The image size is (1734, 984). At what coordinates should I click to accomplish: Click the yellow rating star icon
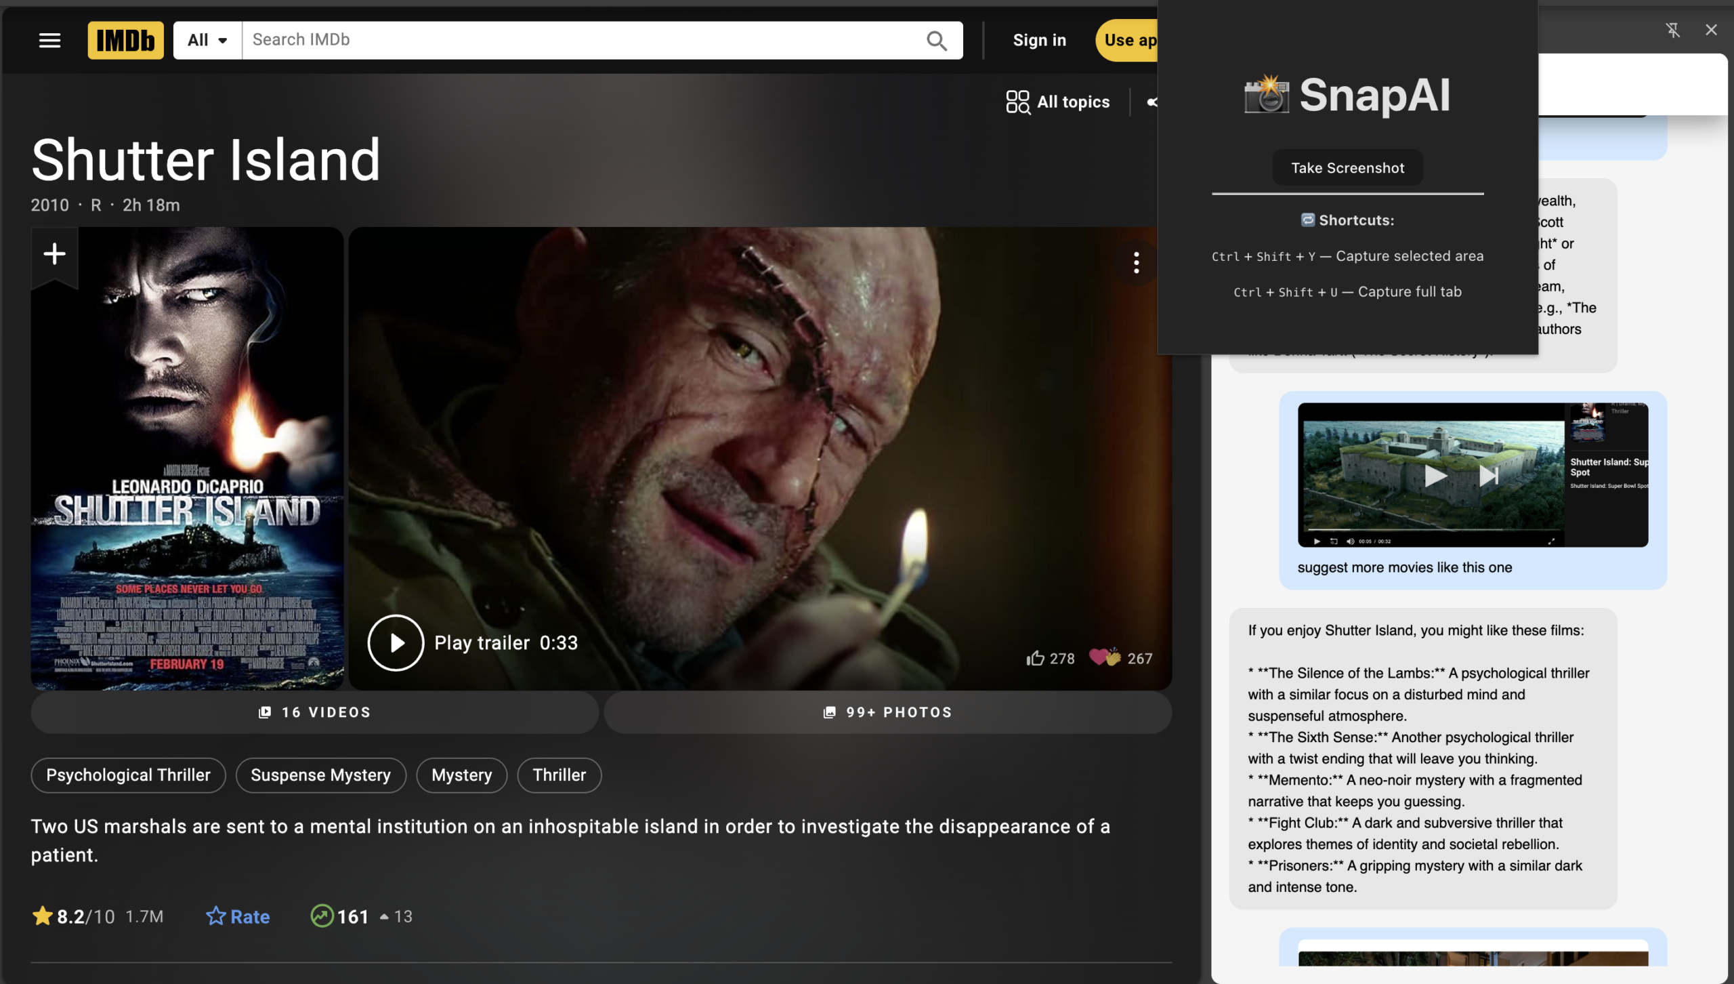pyautogui.click(x=42, y=916)
